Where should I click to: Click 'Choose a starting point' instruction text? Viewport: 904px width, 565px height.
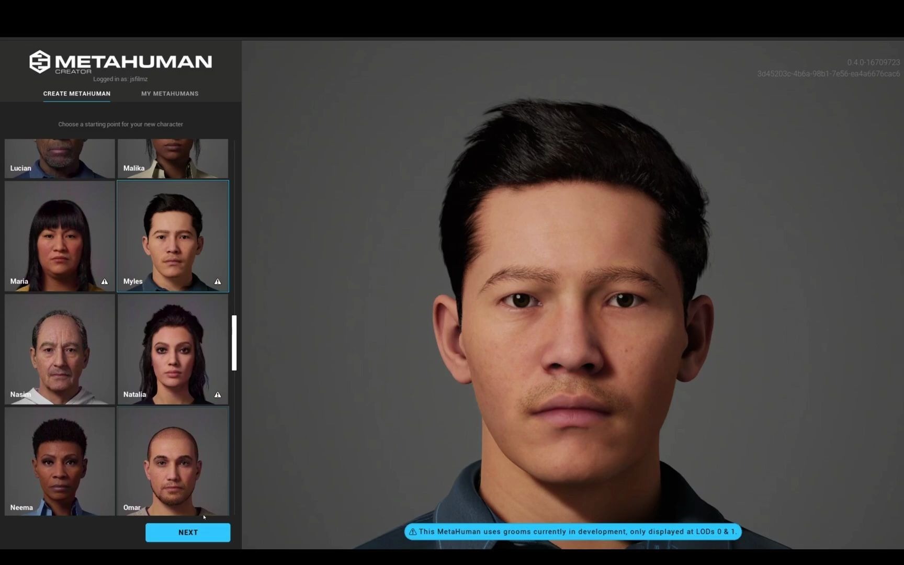click(120, 125)
